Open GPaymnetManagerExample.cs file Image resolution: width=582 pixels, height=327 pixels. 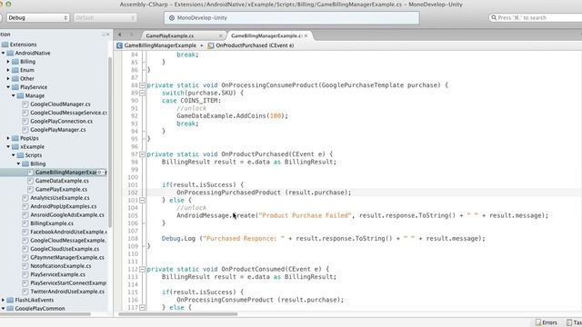(67, 258)
